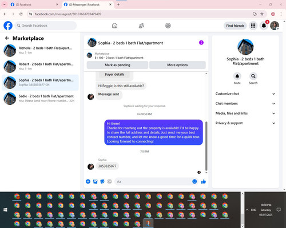The image size is (286, 228).
Task: Open the $1,100 Marketplace listing link
Action: (119, 58)
